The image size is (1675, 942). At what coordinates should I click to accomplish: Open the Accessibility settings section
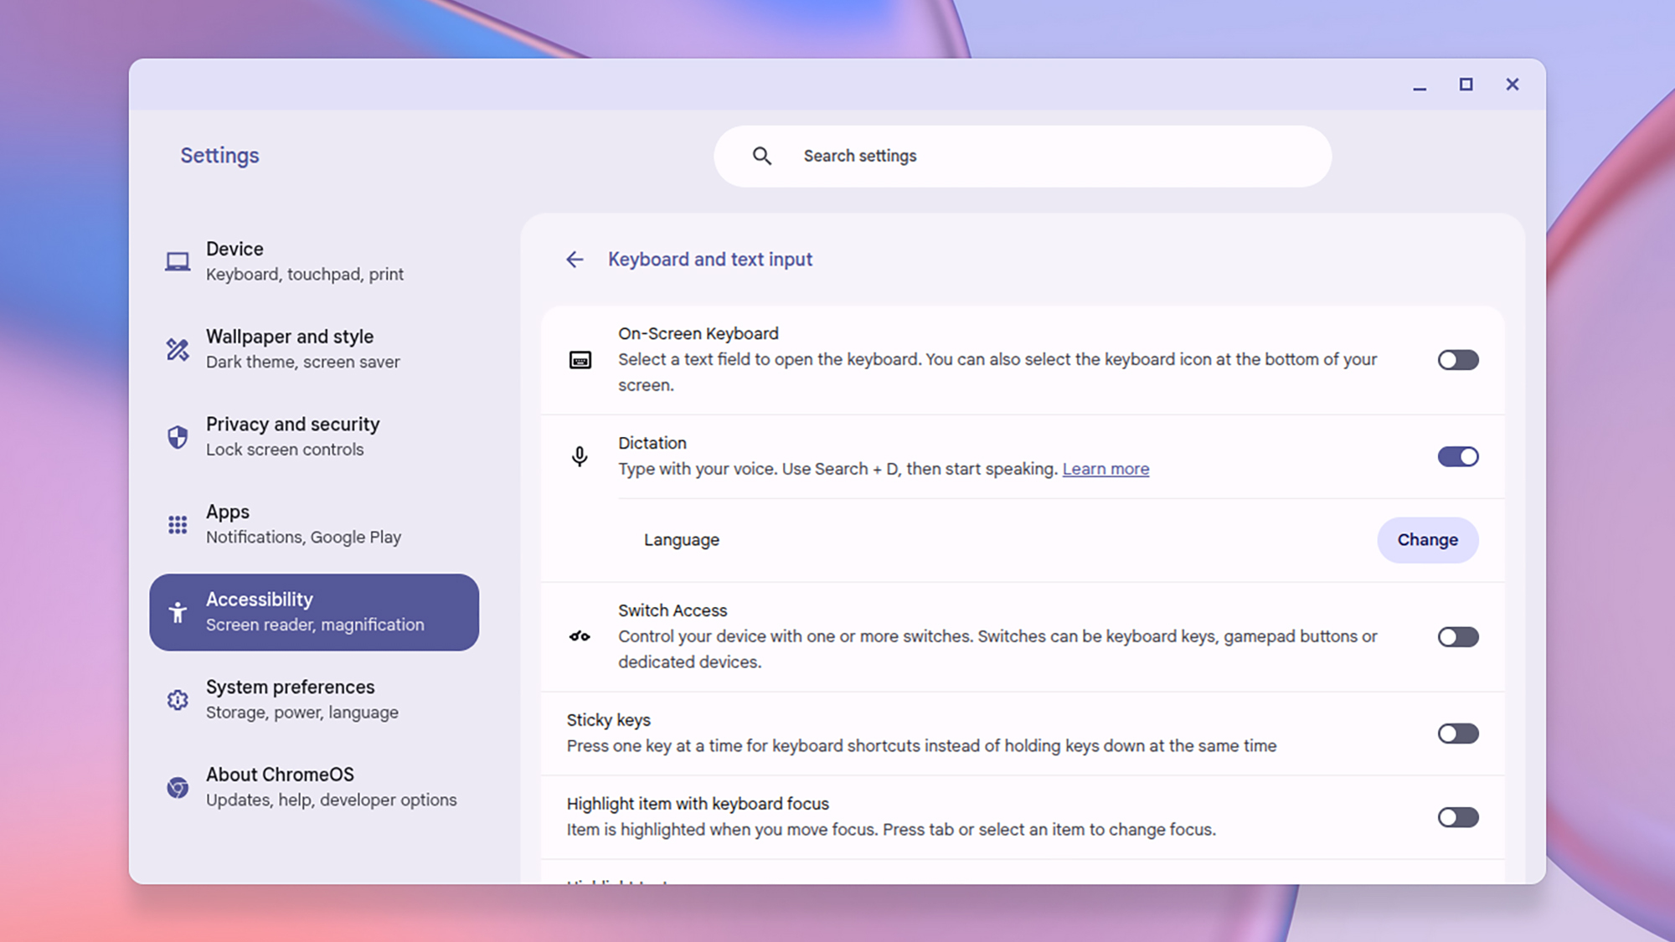click(314, 612)
